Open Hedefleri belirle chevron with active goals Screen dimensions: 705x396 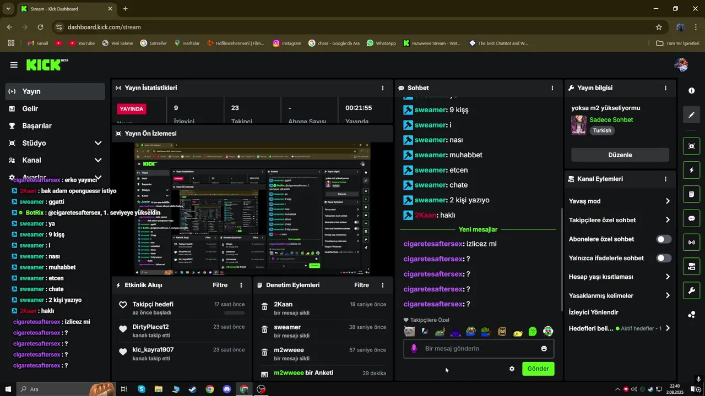click(x=668, y=328)
